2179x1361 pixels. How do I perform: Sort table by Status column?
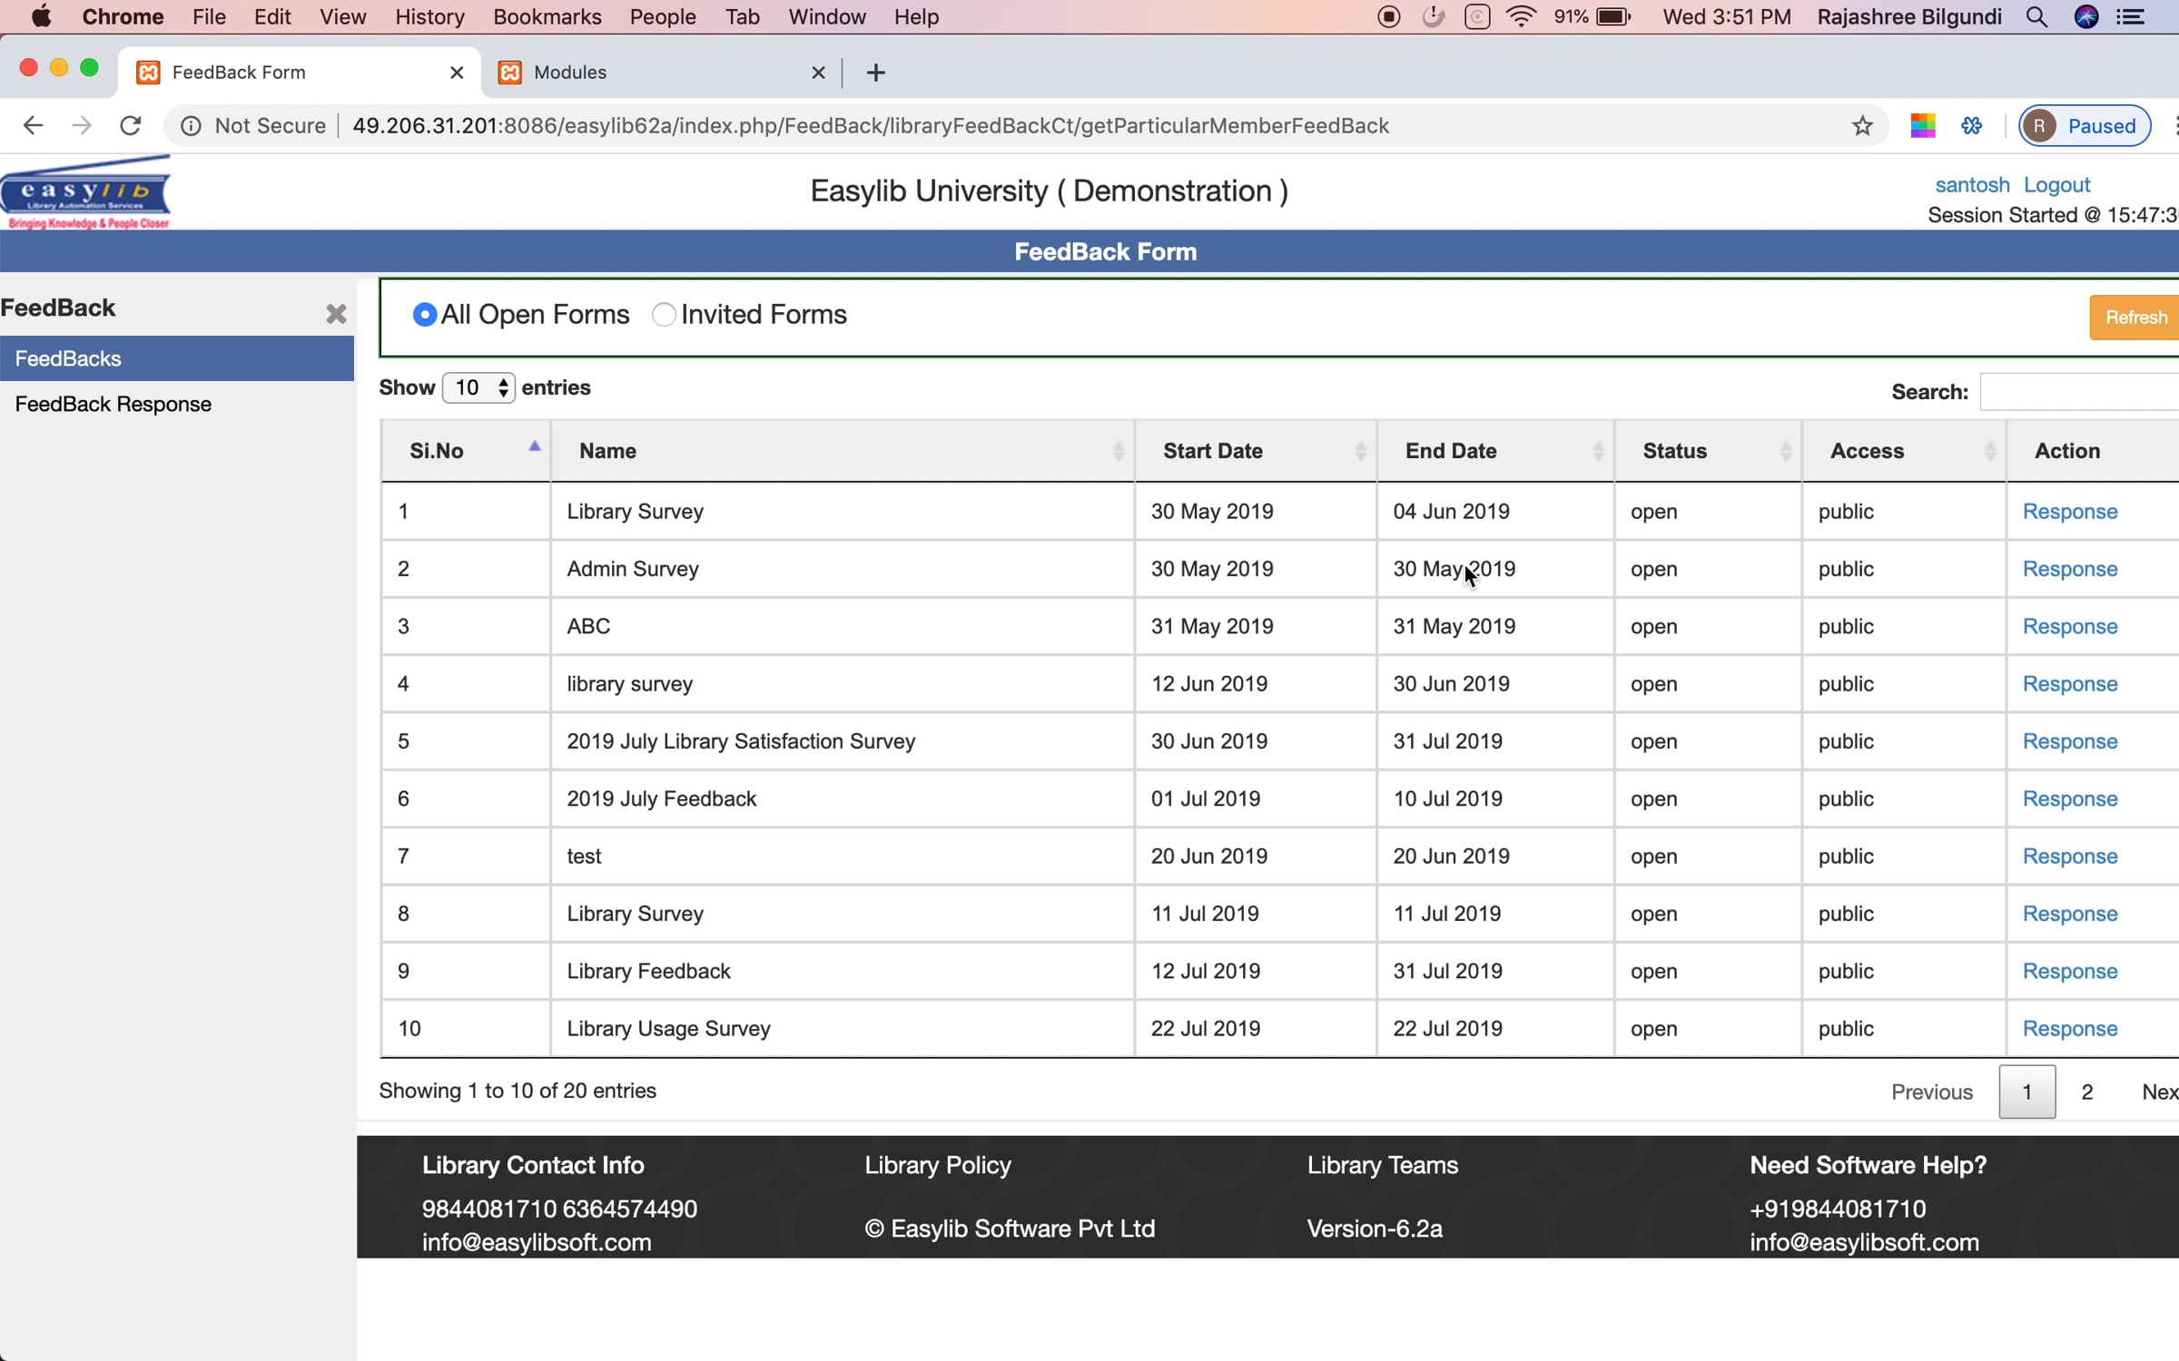pyautogui.click(x=1708, y=451)
